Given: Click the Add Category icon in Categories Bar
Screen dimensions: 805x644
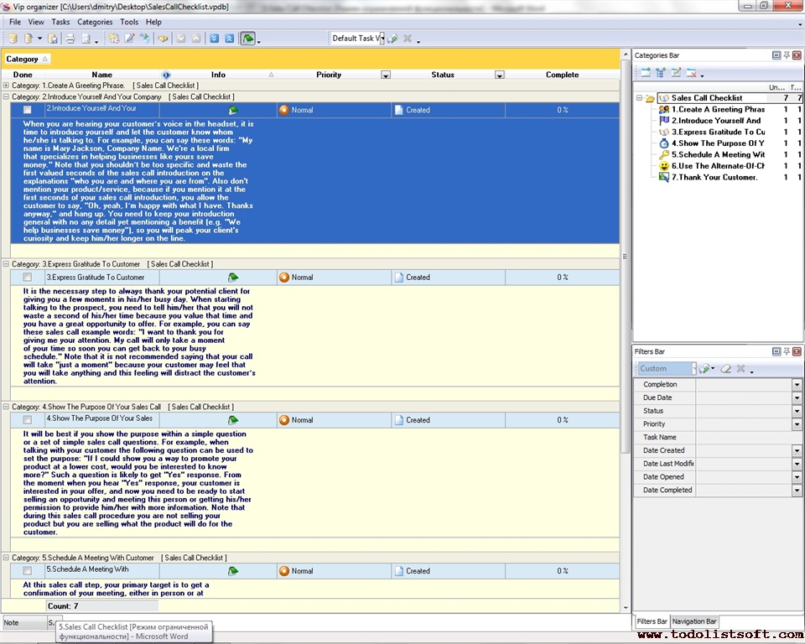Looking at the screenshot, I should pyautogui.click(x=647, y=73).
